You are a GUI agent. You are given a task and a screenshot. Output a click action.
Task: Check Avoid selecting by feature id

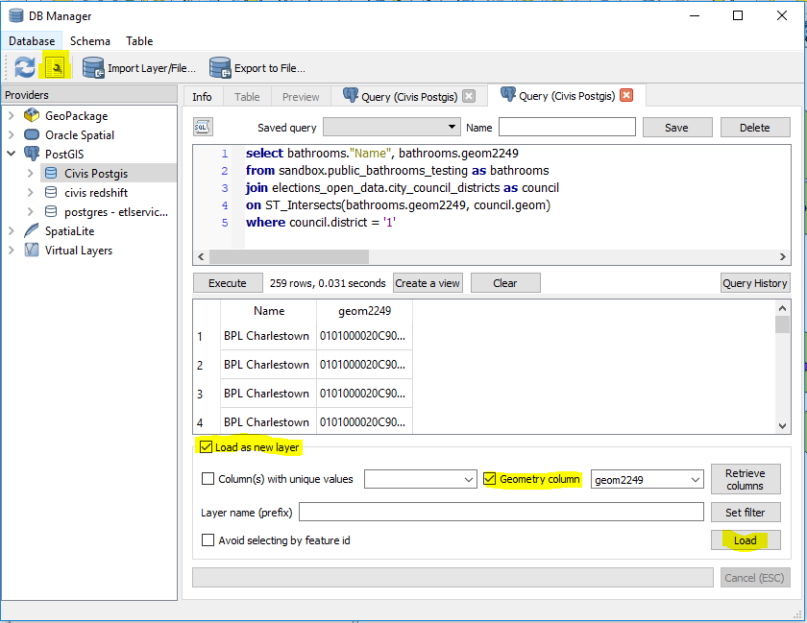[x=208, y=540]
